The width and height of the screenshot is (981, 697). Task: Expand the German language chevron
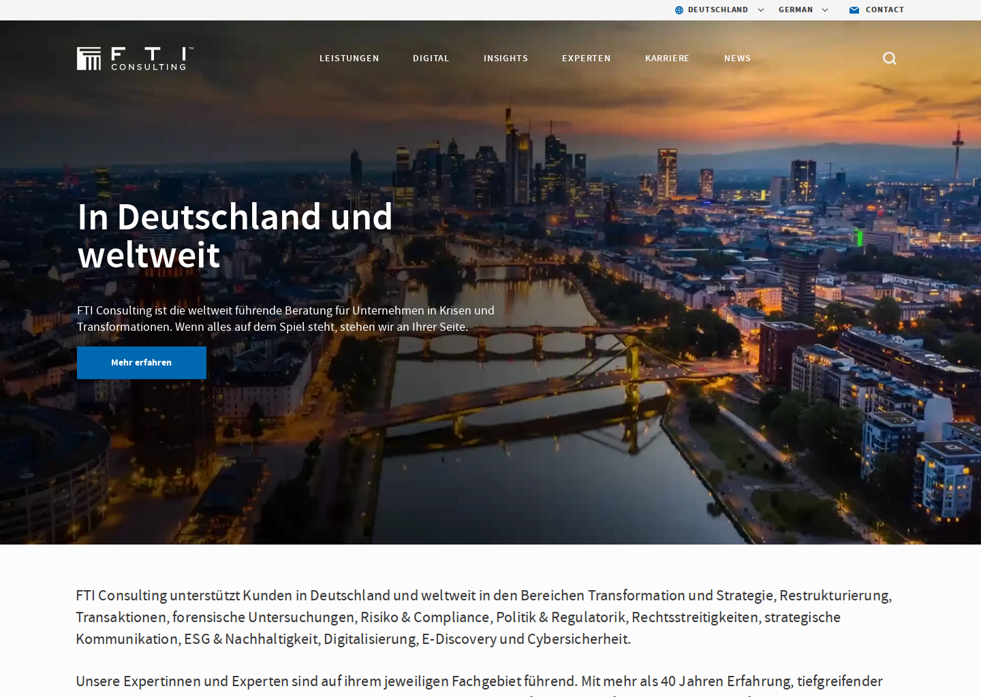825,10
